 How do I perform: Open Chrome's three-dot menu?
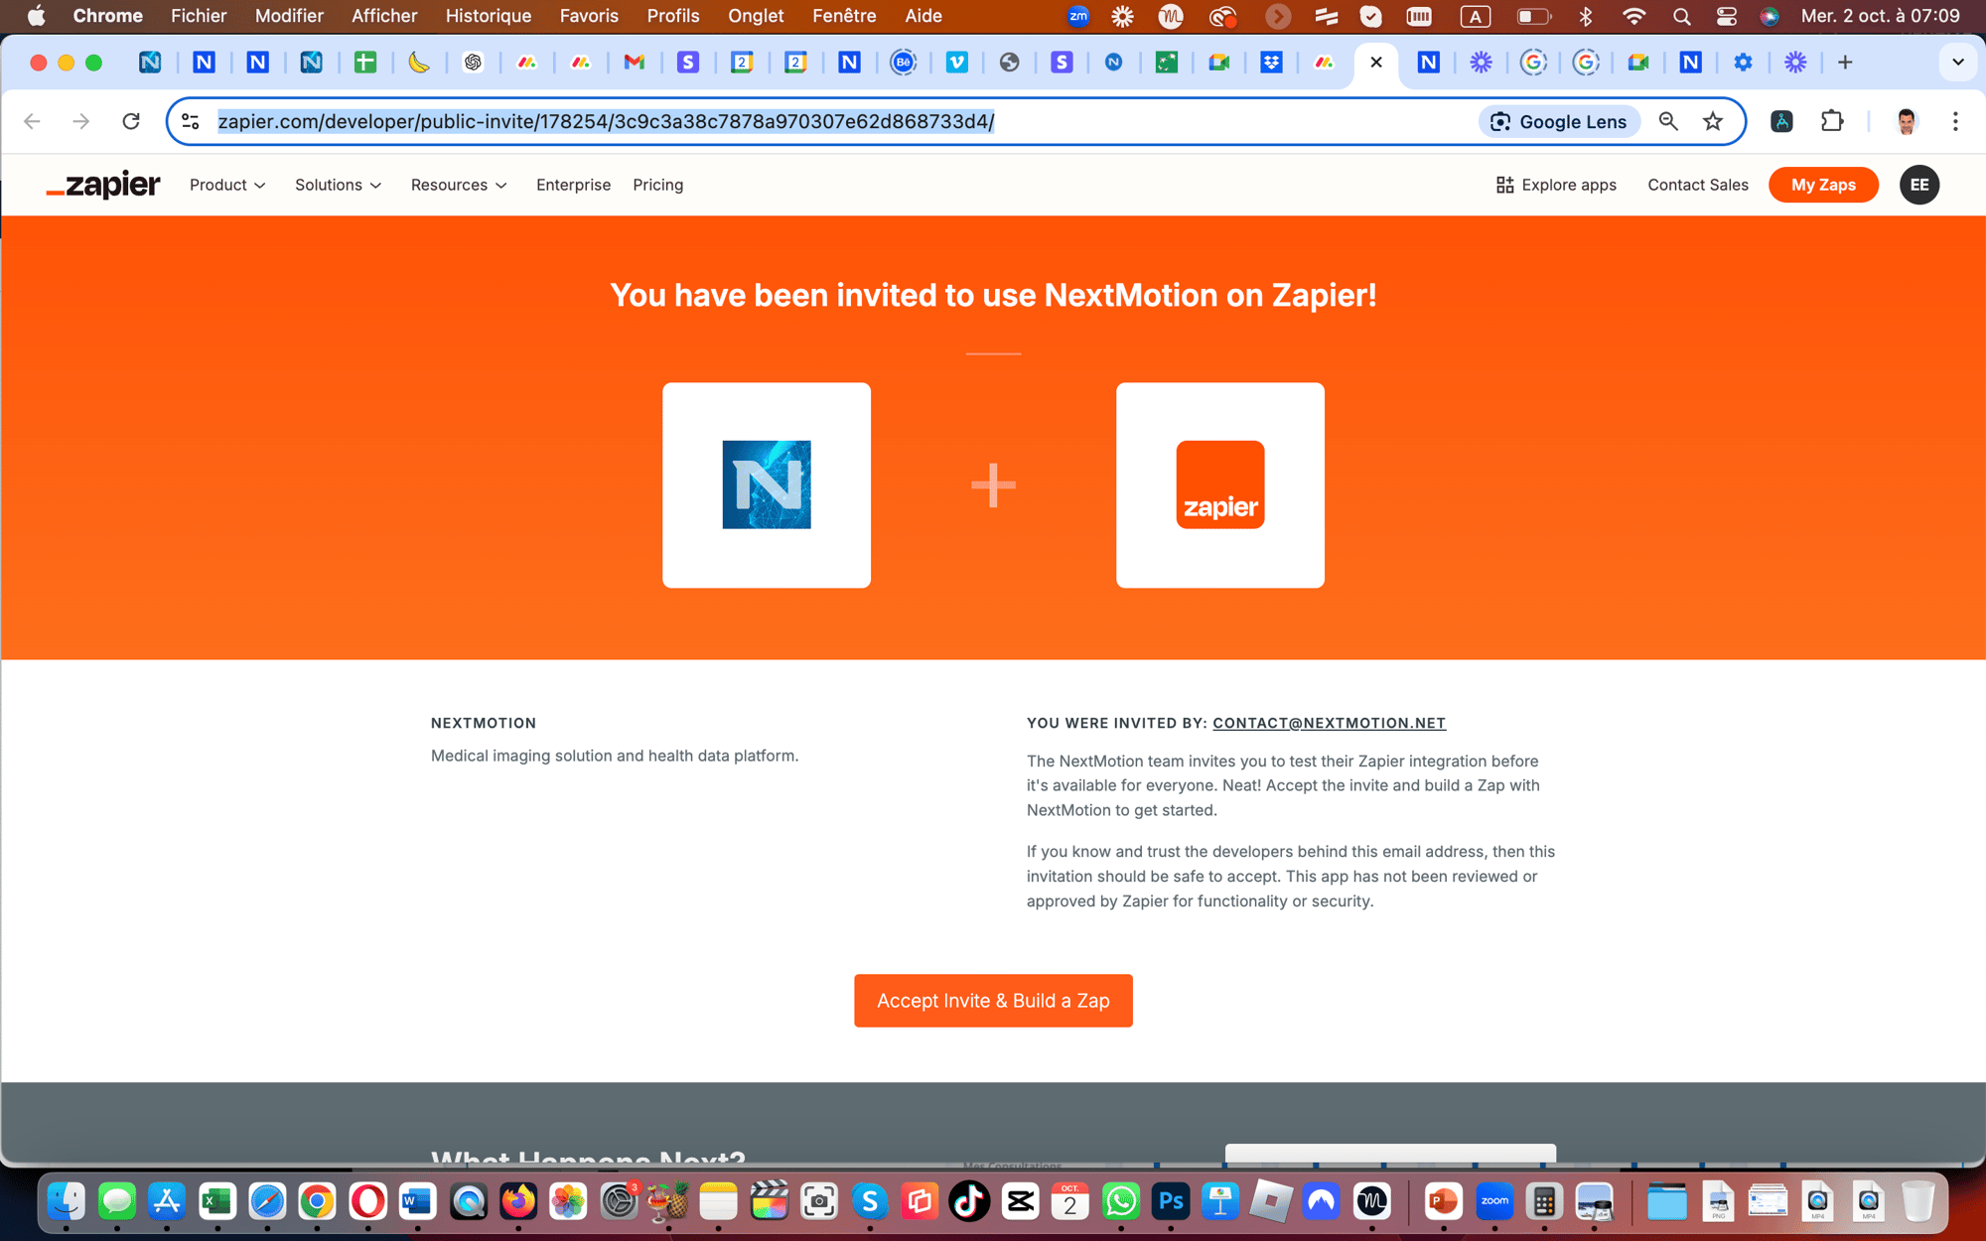(x=1955, y=121)
